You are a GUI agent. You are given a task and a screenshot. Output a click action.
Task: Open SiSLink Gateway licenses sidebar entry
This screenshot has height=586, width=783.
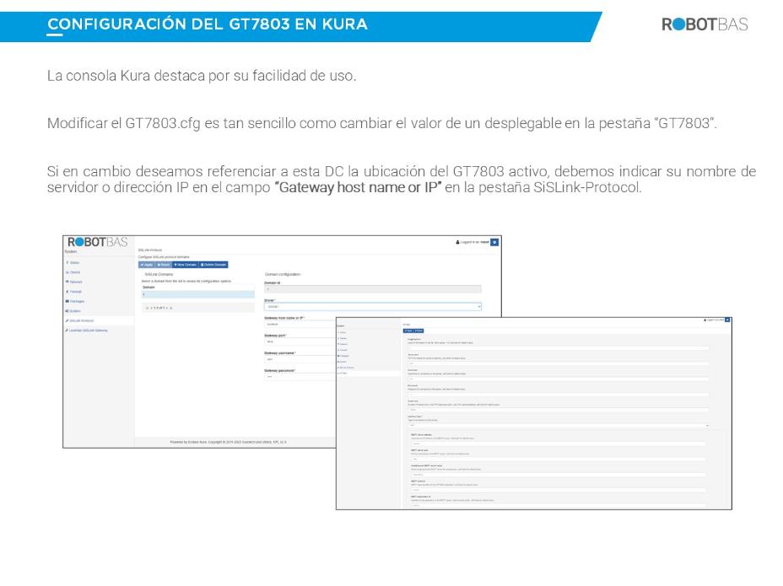click(87, 331)
